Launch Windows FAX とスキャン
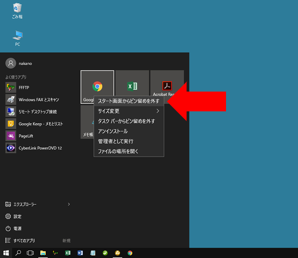Viewport: 298px width, 258px height. coord(39,99)
